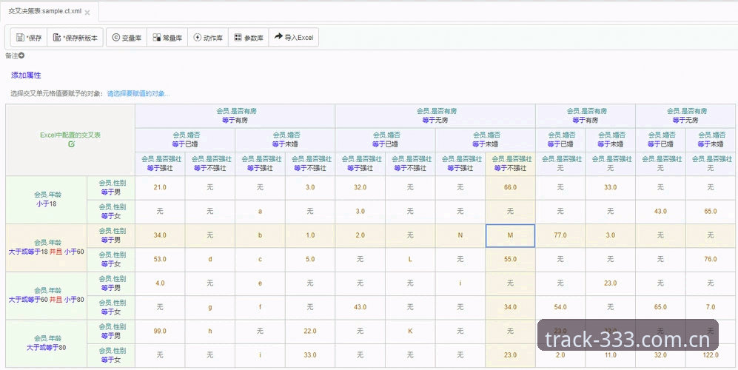Image resolution: width=738 pixels, height=370 pixels.
Task: Click 会员.性别 等于女 in 大于或等于80 group
Action: 112,355
